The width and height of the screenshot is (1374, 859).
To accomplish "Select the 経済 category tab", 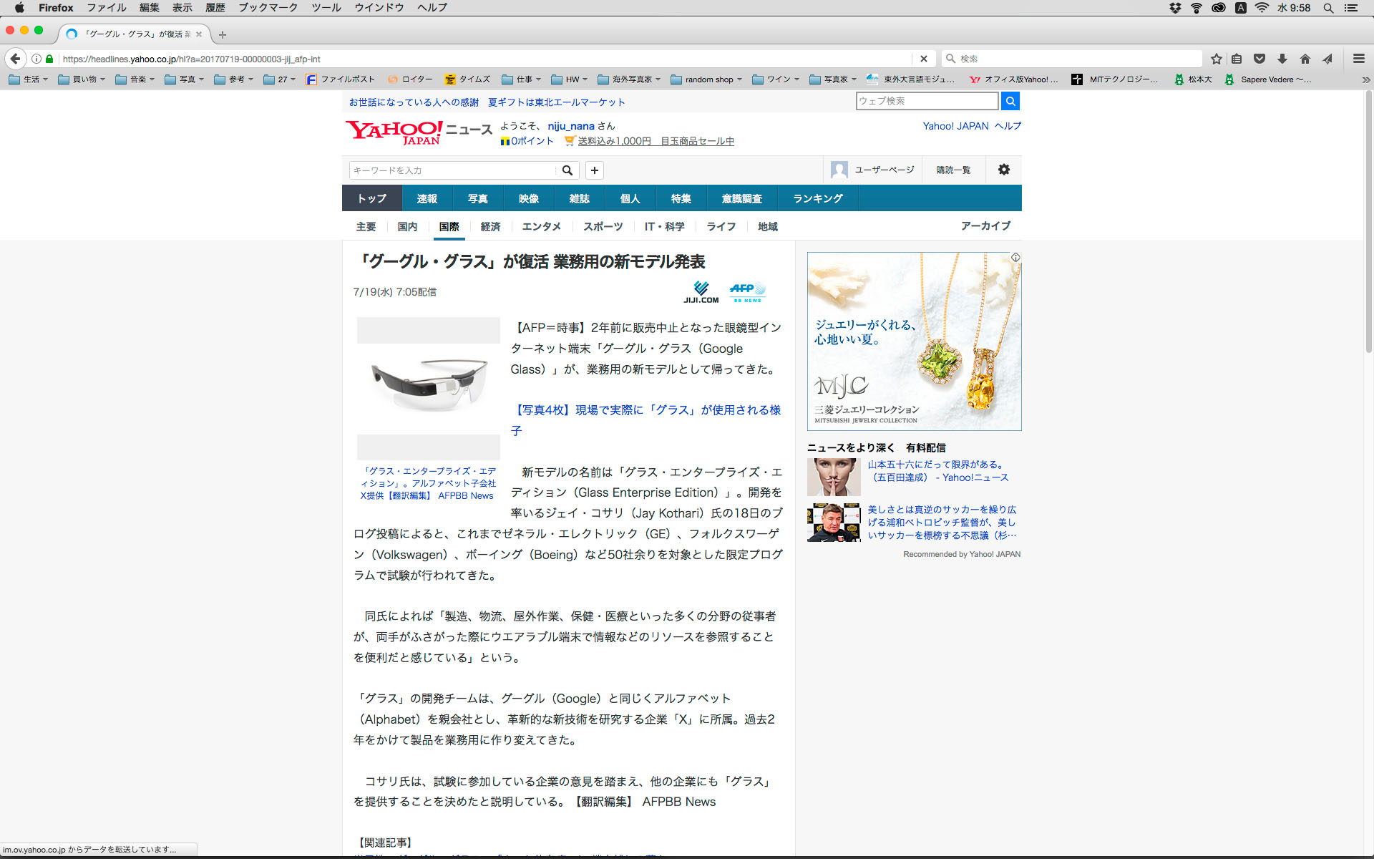I will pos(490,226).
